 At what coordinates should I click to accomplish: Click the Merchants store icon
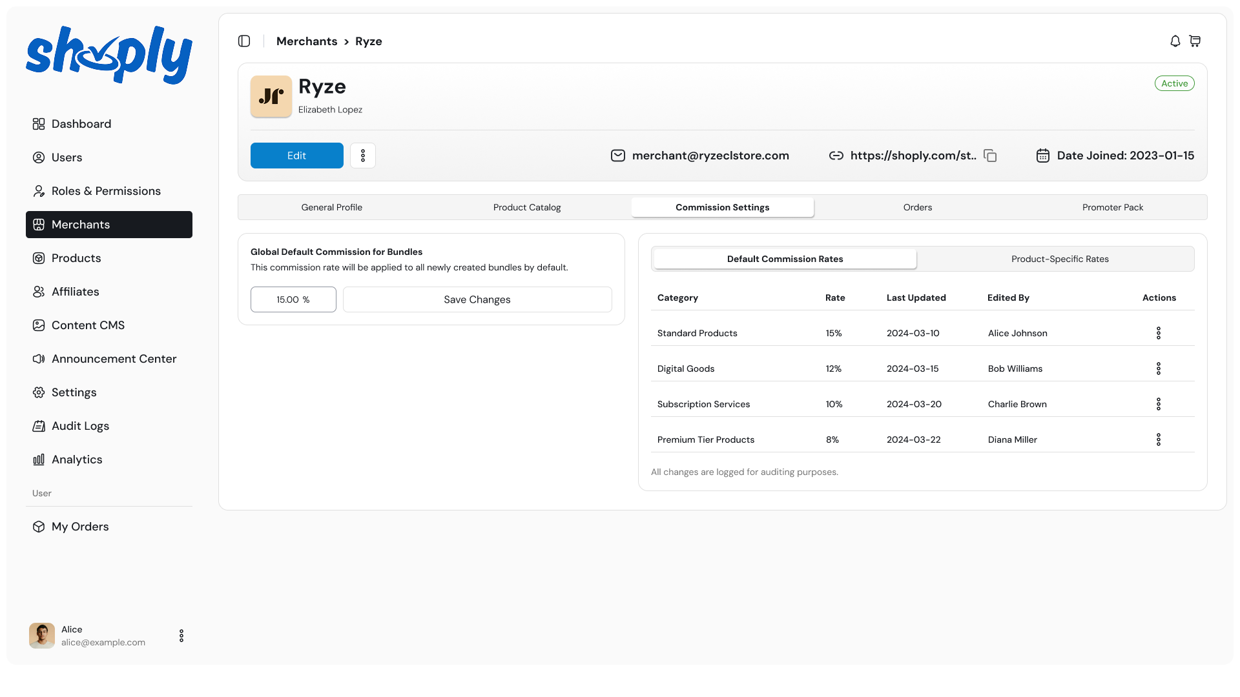pos(39,225)
